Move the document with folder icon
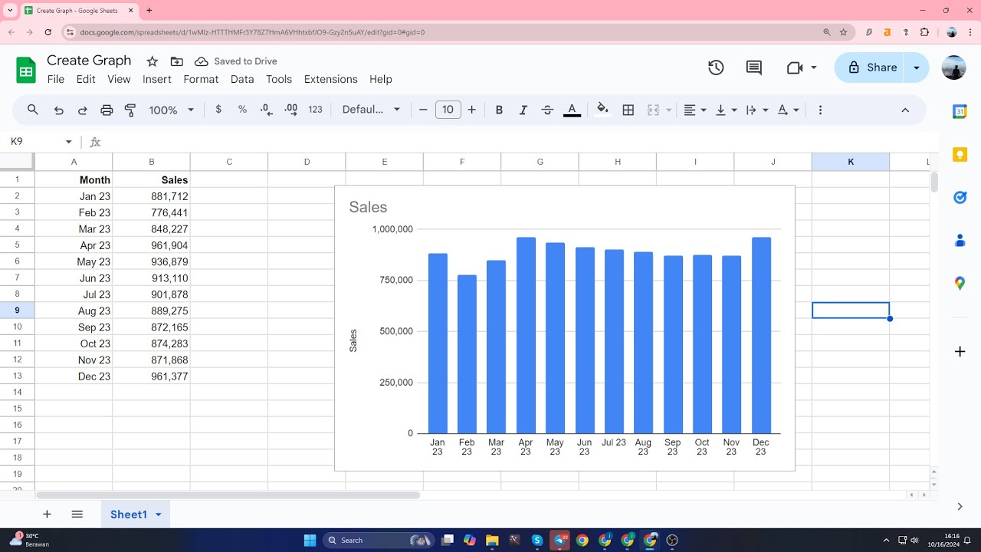Viewport: 981px width, 552px height. click(177, 61)
